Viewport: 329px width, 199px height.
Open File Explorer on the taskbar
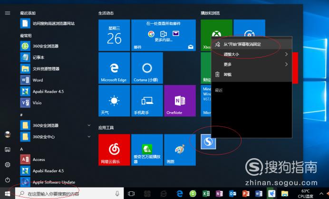click(x=285, y=194)
